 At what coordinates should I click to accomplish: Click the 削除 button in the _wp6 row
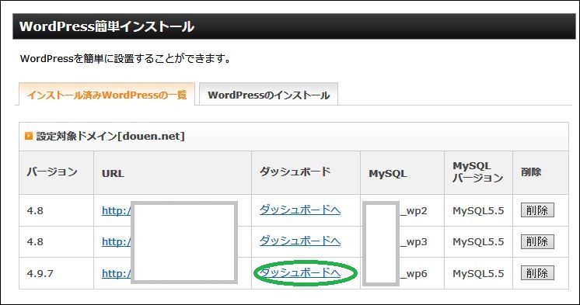[x=537, y=273]
